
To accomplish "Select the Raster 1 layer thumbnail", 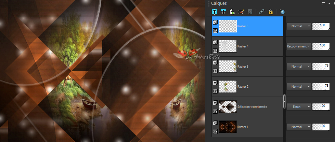I will pos(228,127).
